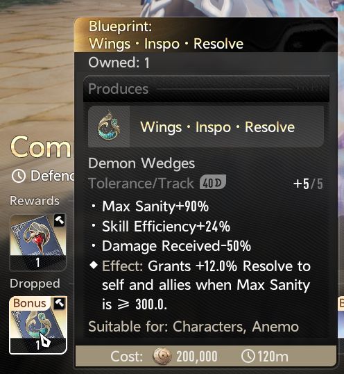Click the hammer icon on the Bonus card
Image resolution: width=344 pixels, height=374 pixels.
coord(60,303)
